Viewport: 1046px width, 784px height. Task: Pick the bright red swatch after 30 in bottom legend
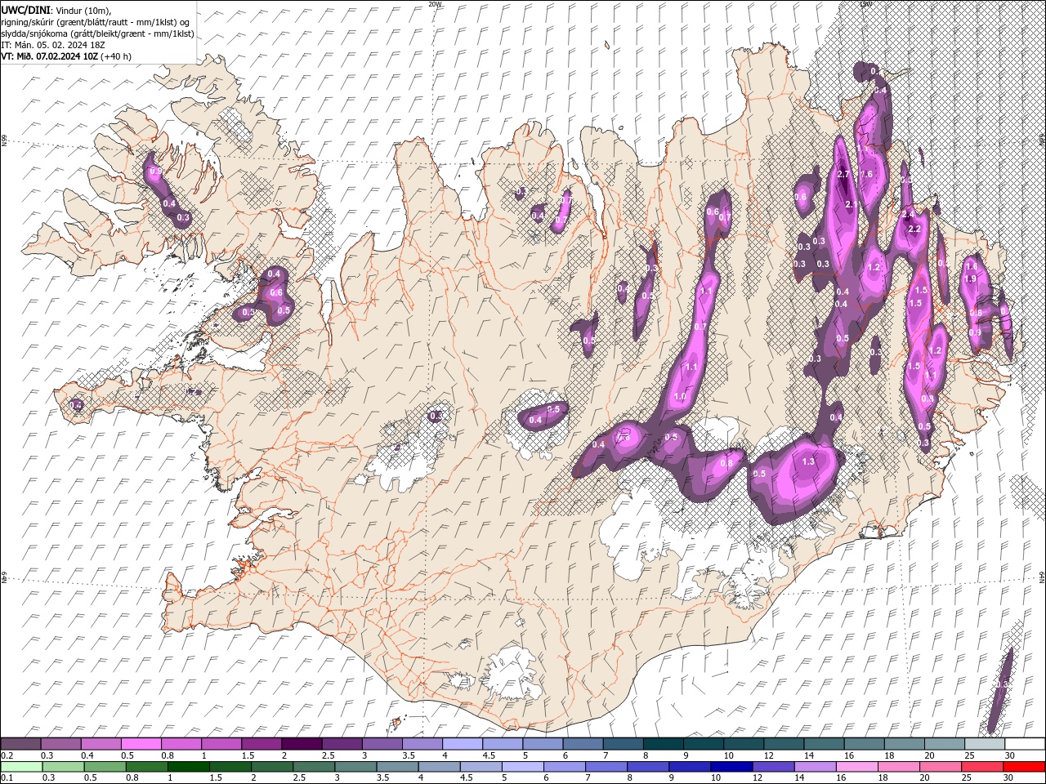(1025, 767)
